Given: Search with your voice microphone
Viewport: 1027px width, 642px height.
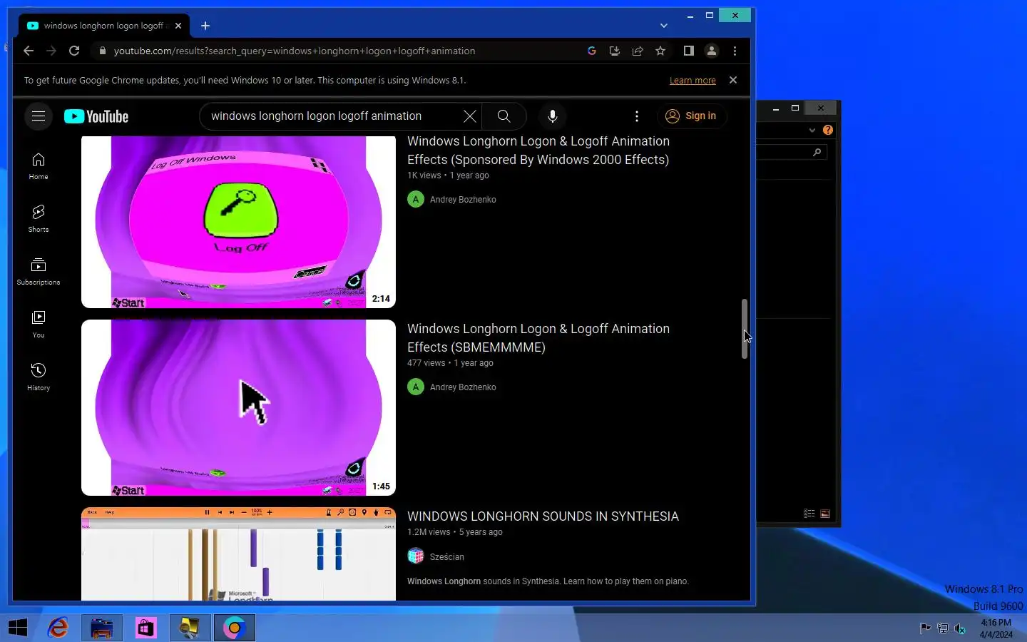Looking at the screenshot, I should pos(552,116).
